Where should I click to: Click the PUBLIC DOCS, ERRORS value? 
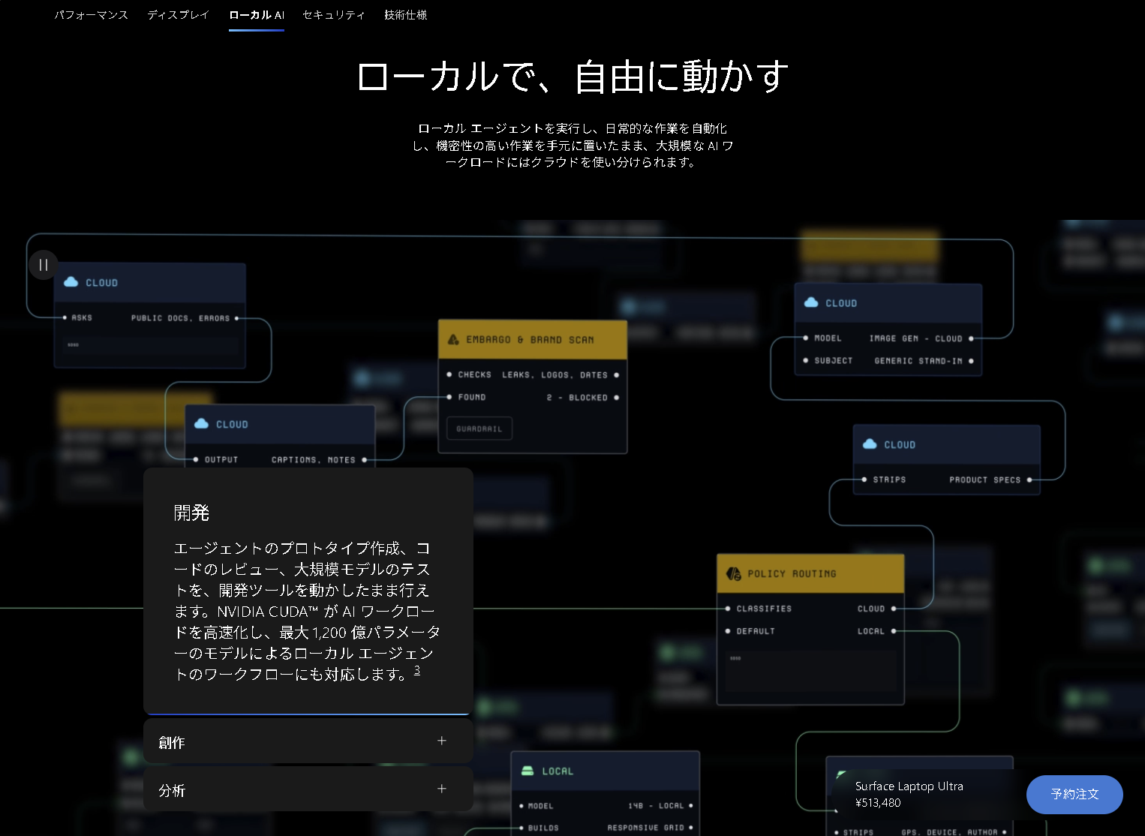(x=180, y=318)
